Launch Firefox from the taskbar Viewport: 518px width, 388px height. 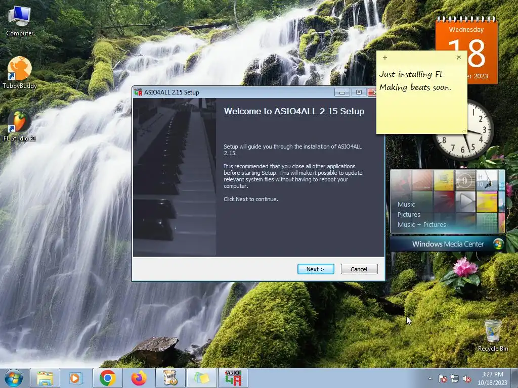139,378
